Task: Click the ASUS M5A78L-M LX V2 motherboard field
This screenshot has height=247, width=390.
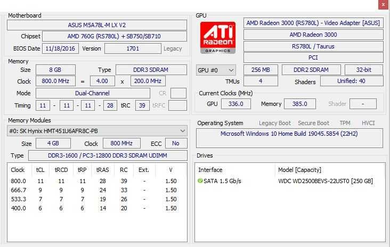Action: point(97,25)
